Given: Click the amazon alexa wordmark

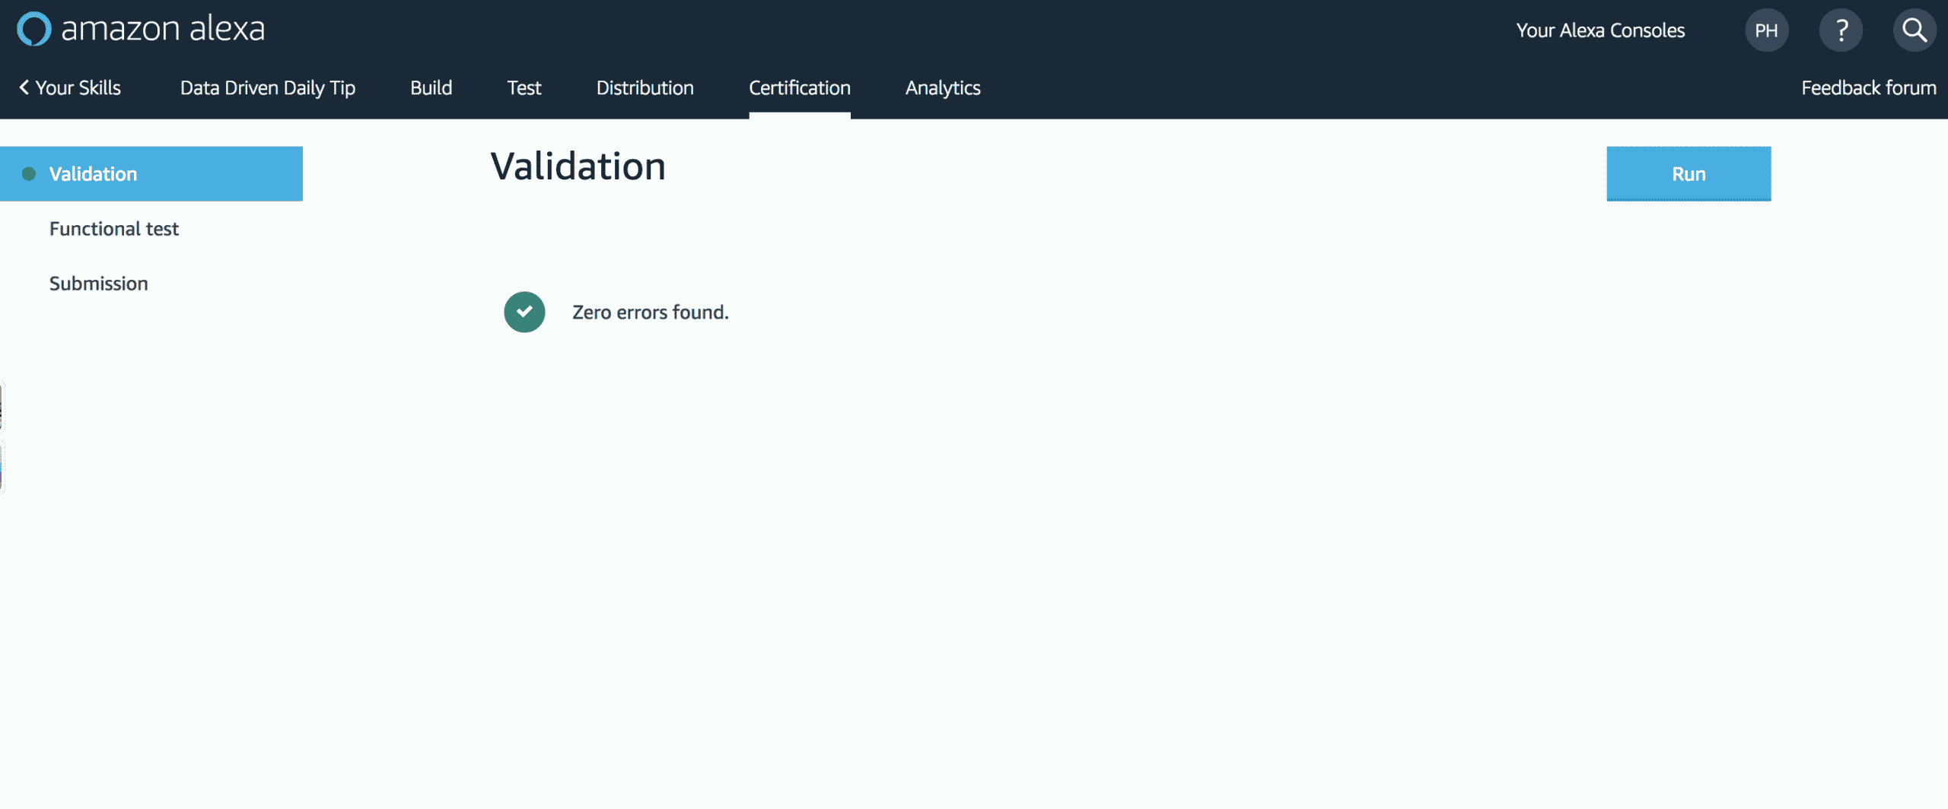Looking at the screenshot, I should pyautogui.click(x=163, y=30).
